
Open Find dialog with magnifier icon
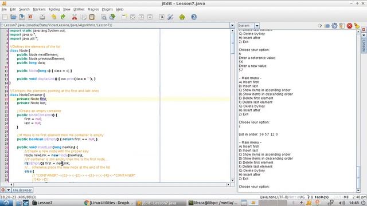click(104, 17)
